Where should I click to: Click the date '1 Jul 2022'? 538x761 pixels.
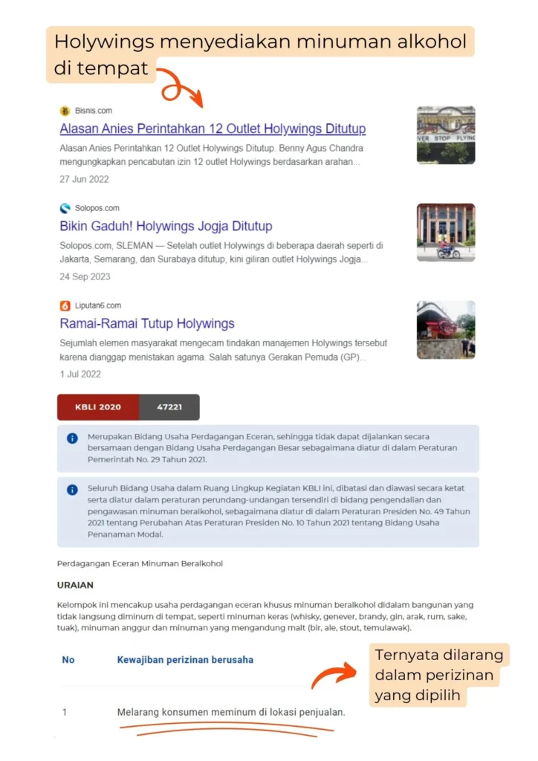[x=80, y=375]
